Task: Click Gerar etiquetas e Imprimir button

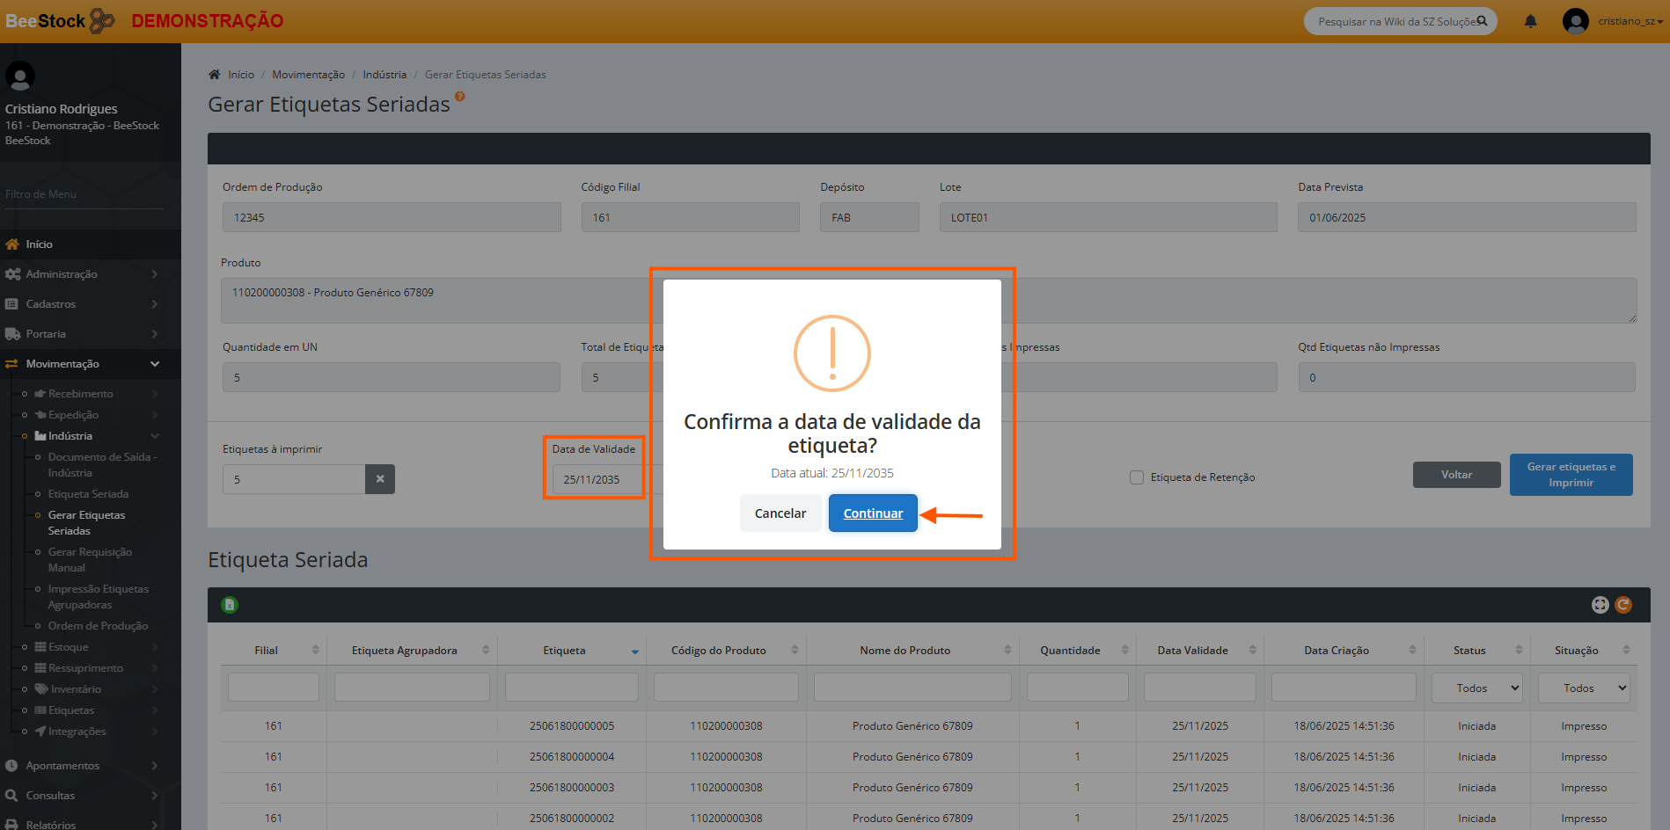Action: tap(1571, 475)
